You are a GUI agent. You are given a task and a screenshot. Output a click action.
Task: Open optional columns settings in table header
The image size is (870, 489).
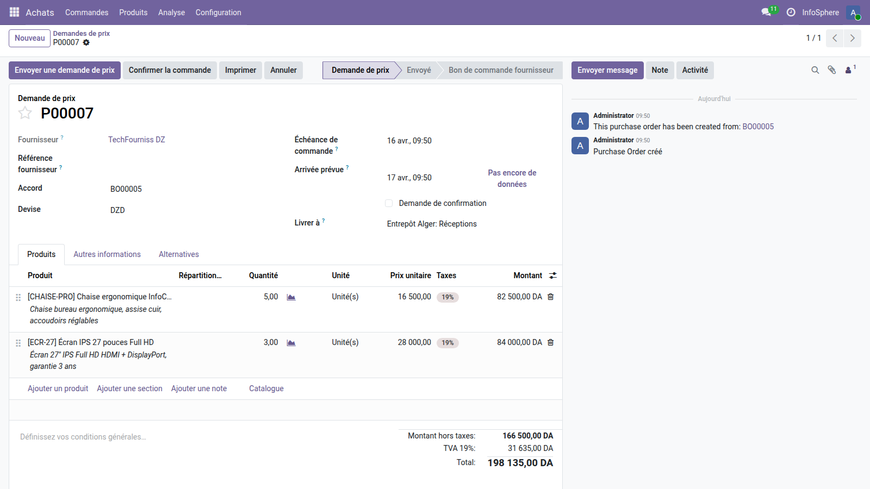(x=552, y=275)
